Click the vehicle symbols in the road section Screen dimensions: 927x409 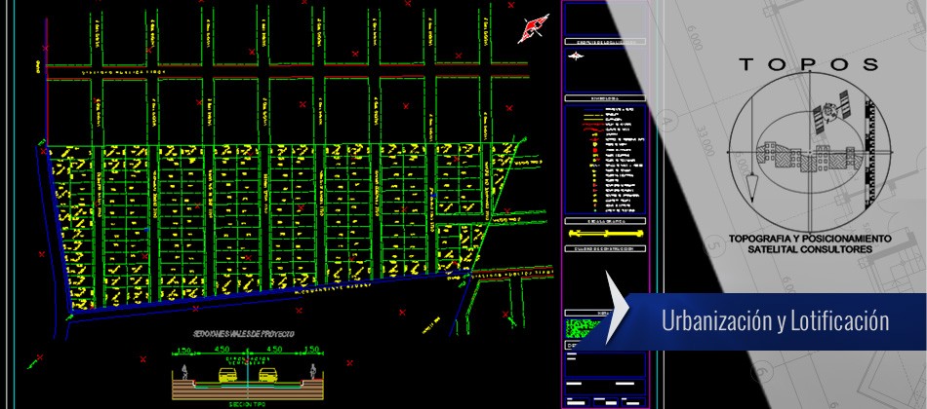pos(248,372)
